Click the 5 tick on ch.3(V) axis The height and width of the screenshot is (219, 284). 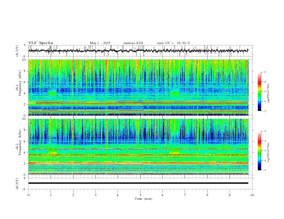pos(25,178)
